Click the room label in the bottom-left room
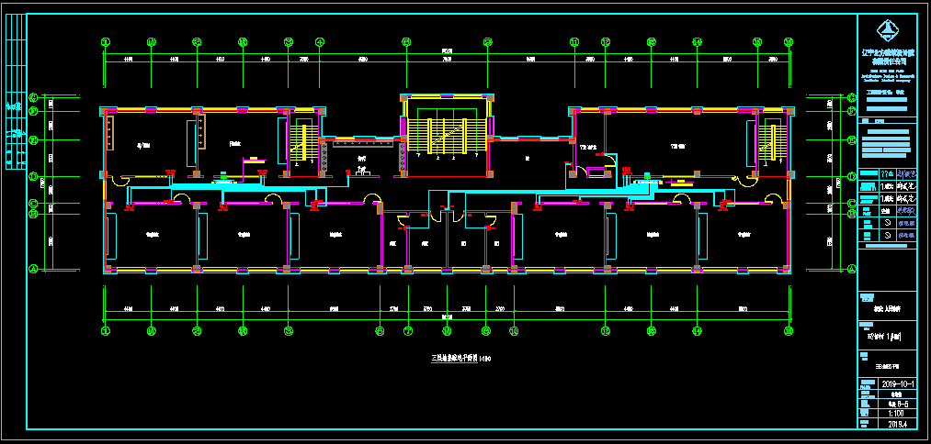The image size is (931, 444). click(x=152, y=235)
